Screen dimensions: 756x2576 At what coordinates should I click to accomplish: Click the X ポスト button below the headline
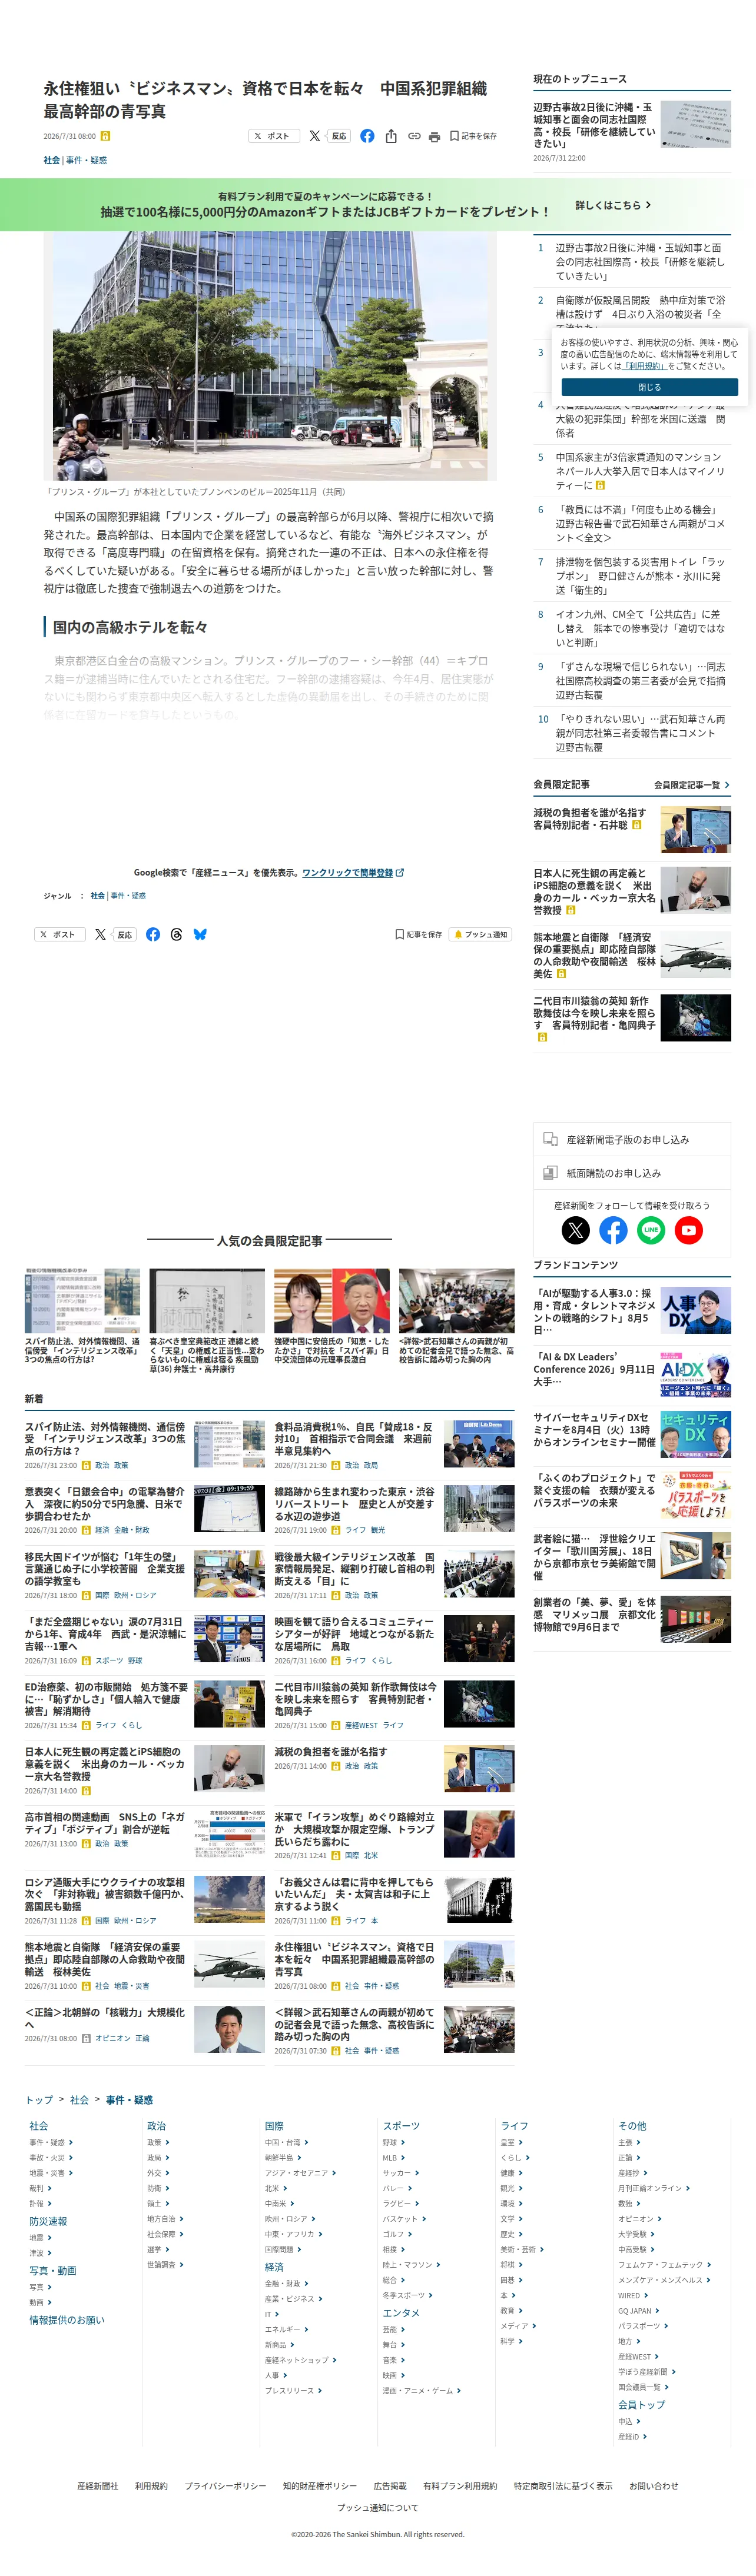click(274, 136)
